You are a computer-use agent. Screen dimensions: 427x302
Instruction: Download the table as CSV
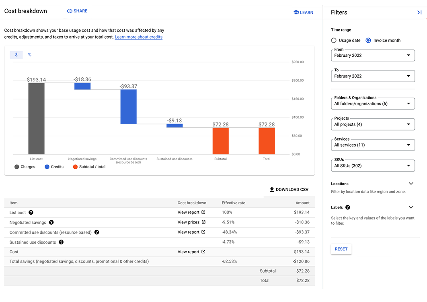pyautogui.click(x=289, y=190)
